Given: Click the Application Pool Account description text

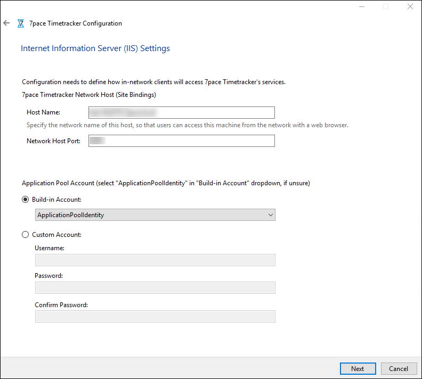Looking at the screenshot, I should (x=166, y=183).
